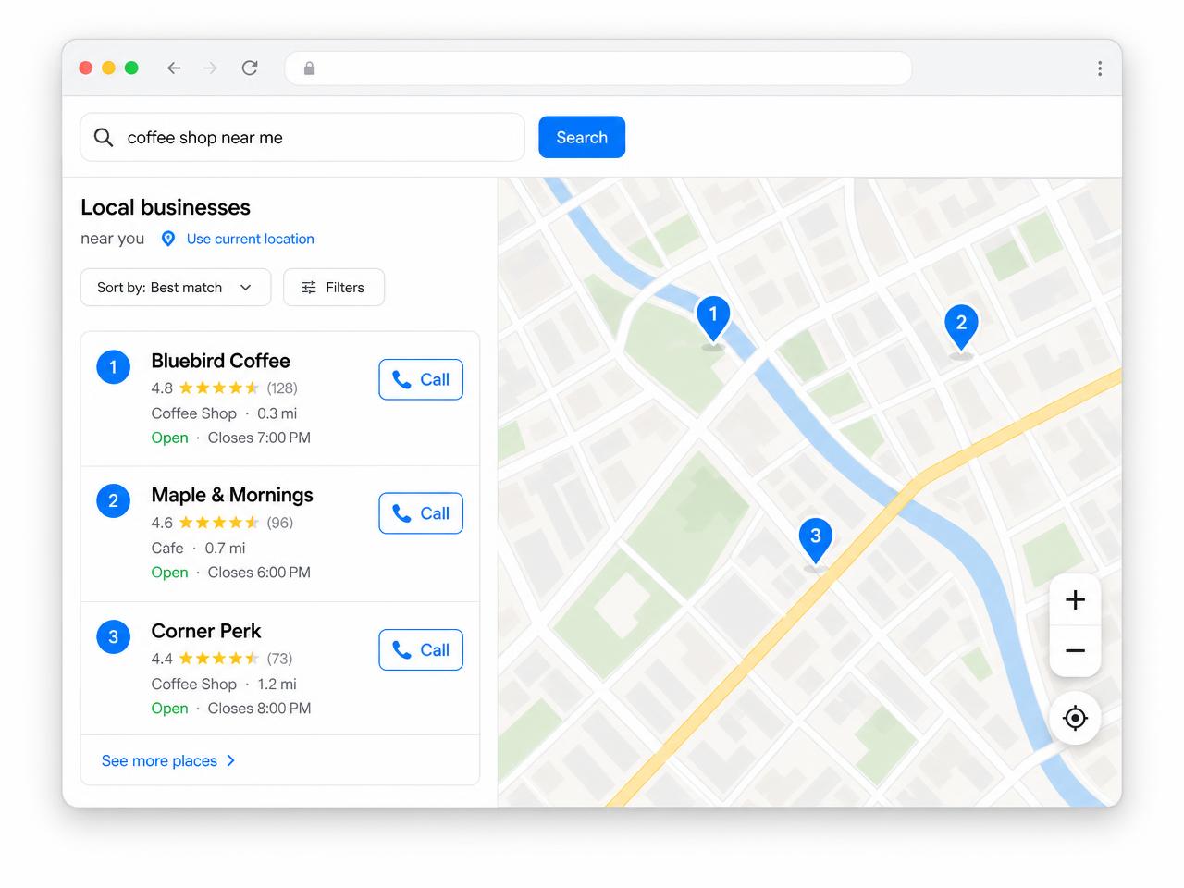Click the Closes 7:00 PM text

click(259, 438)
